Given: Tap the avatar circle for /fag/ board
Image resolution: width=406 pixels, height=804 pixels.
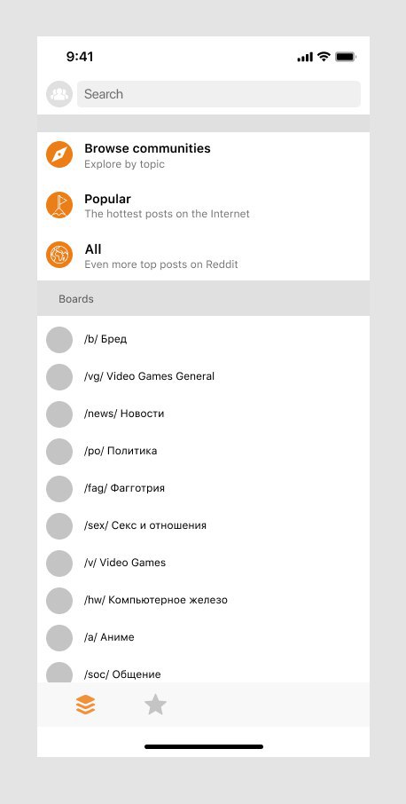Looking at the screenshot, I should tap(59, 489).
